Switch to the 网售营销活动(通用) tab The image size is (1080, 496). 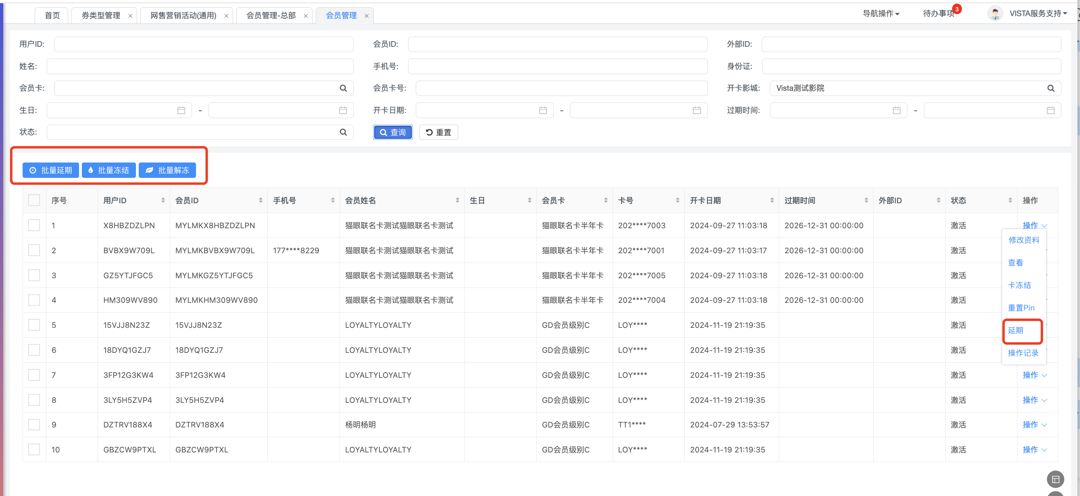click(x=183, y=15)
